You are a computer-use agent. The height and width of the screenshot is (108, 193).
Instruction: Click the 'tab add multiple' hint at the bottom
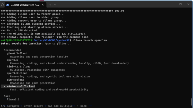[60, 106]
